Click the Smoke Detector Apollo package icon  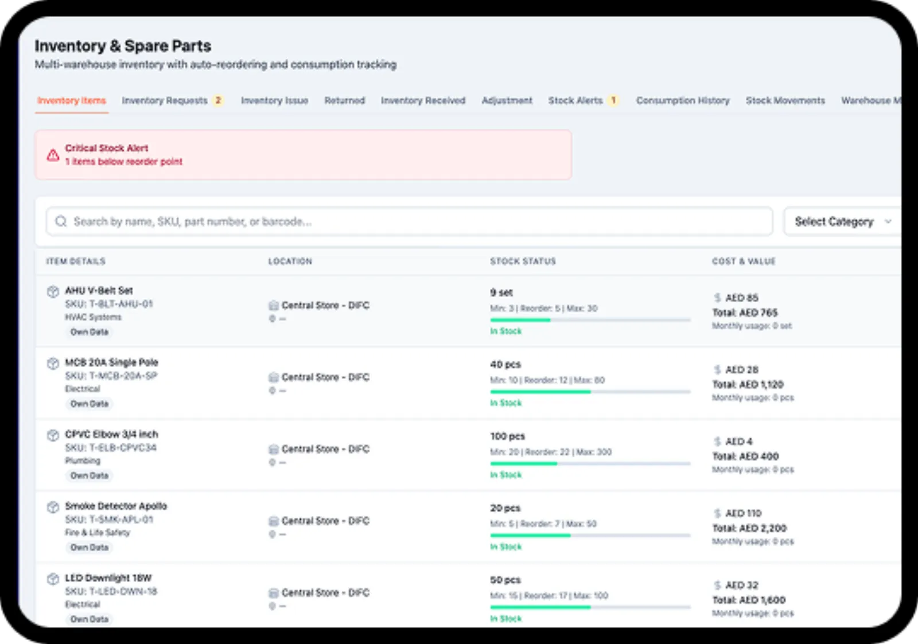(x=53, y=507)
